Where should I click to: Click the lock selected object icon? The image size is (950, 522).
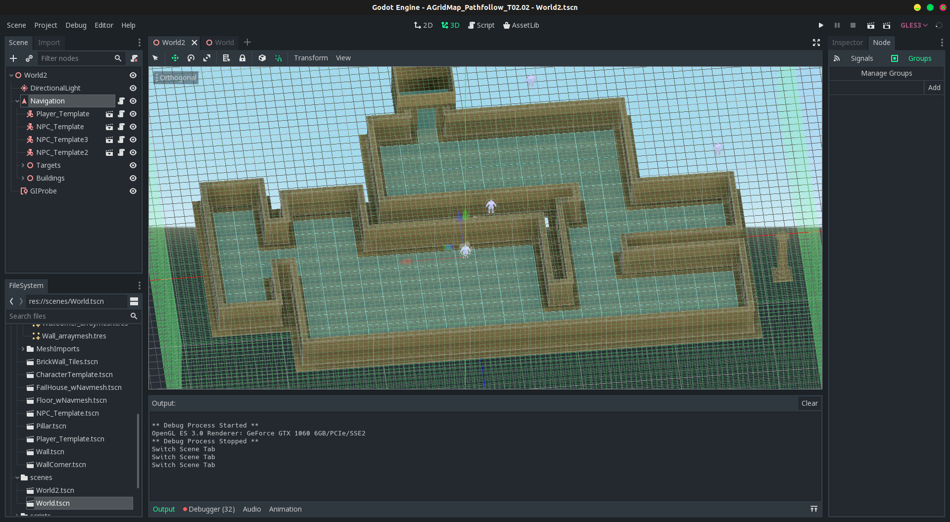[242, 58]
